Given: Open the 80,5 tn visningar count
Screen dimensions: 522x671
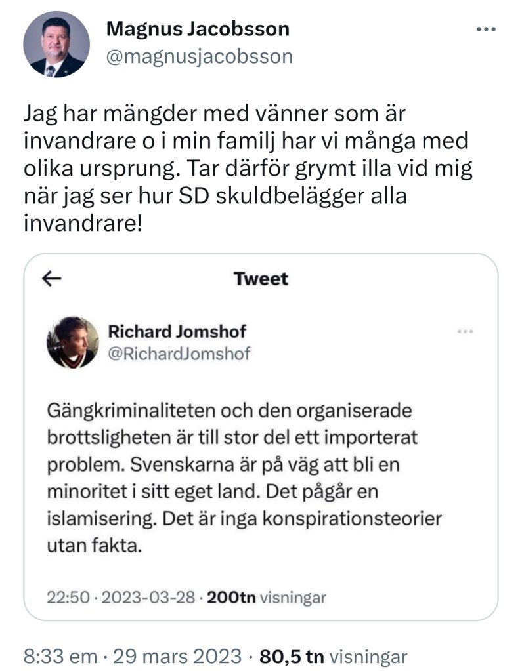Looking at the screenshot, I should tap(334, 657).
